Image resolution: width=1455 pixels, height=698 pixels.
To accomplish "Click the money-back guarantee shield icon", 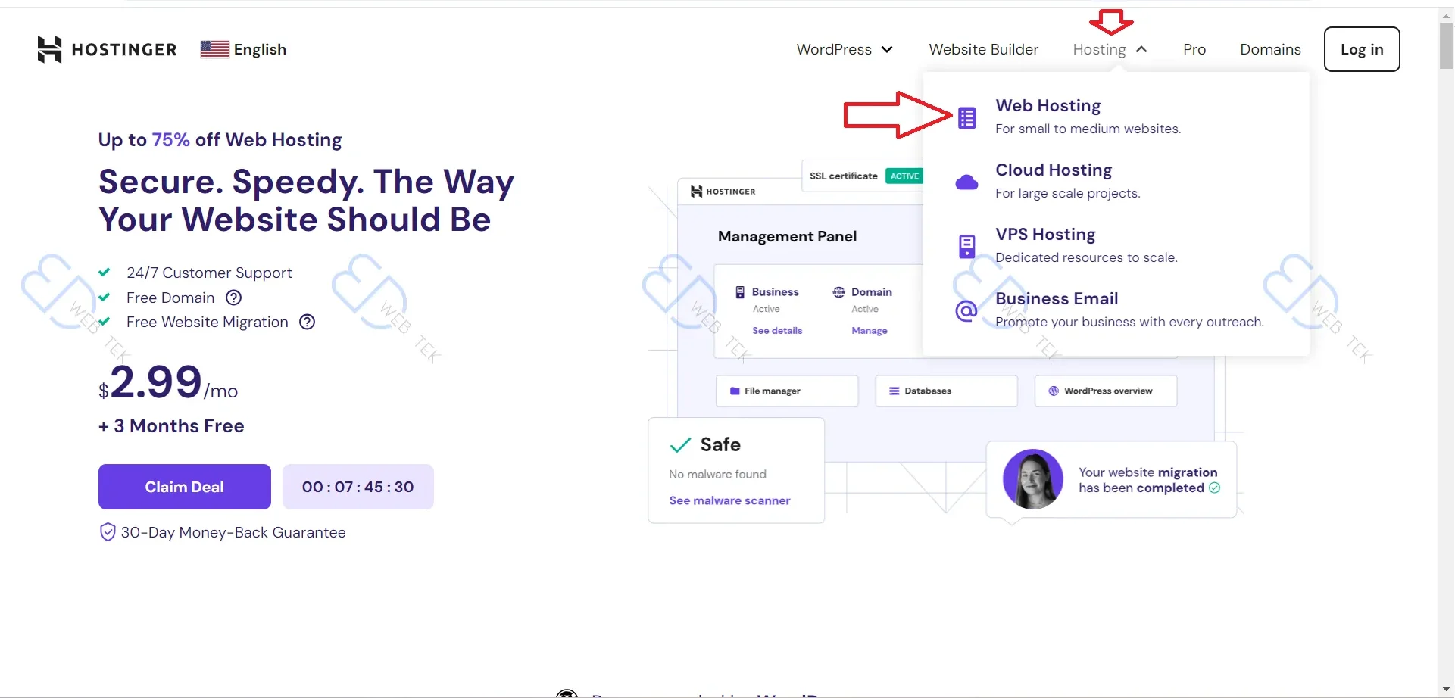I will click(x=108, y=532).
